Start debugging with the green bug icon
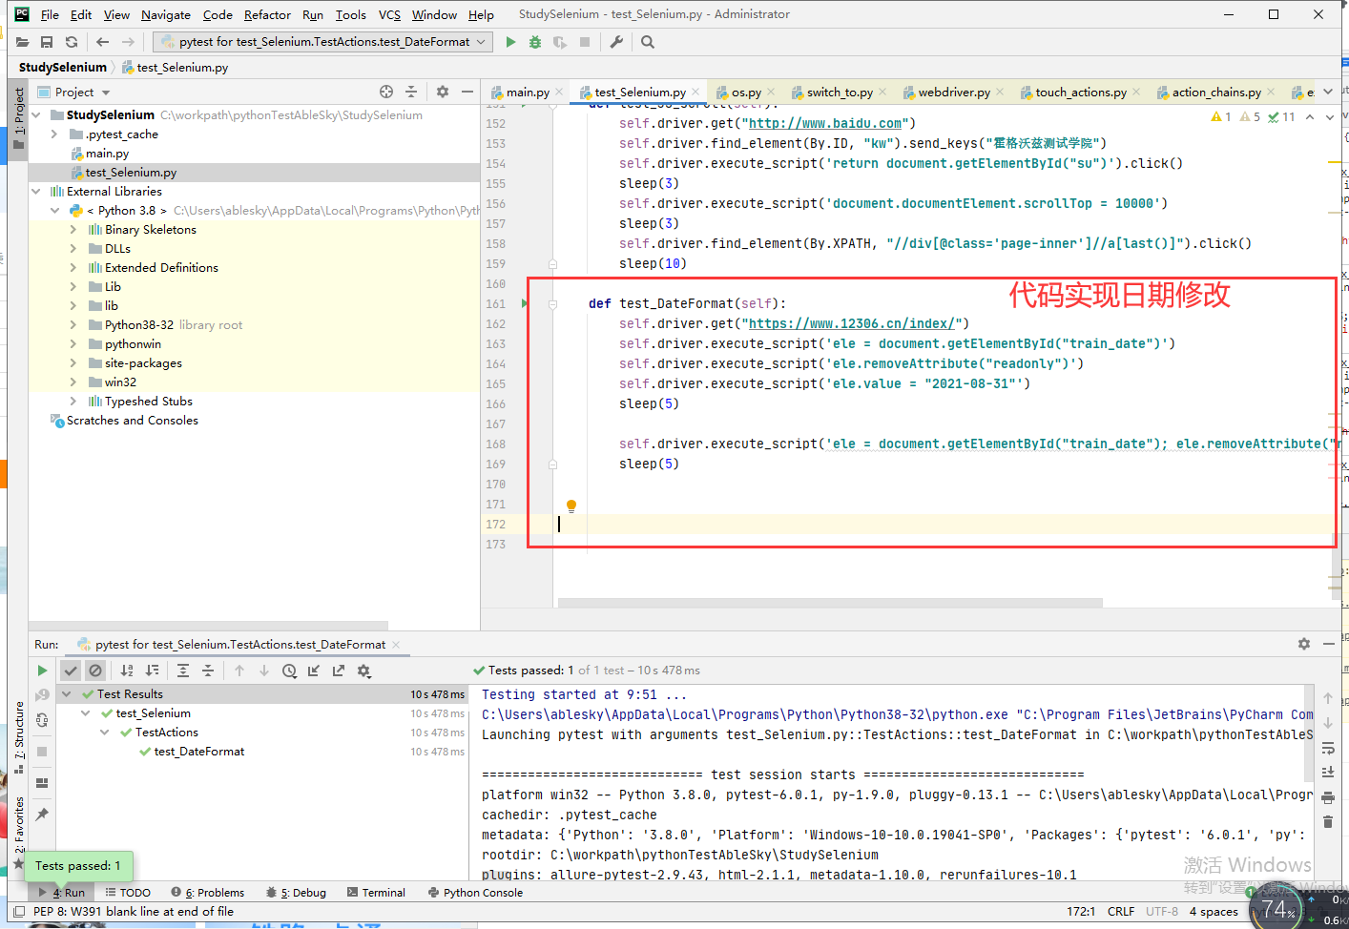1349x929 pixels. [x=535, y=42]
